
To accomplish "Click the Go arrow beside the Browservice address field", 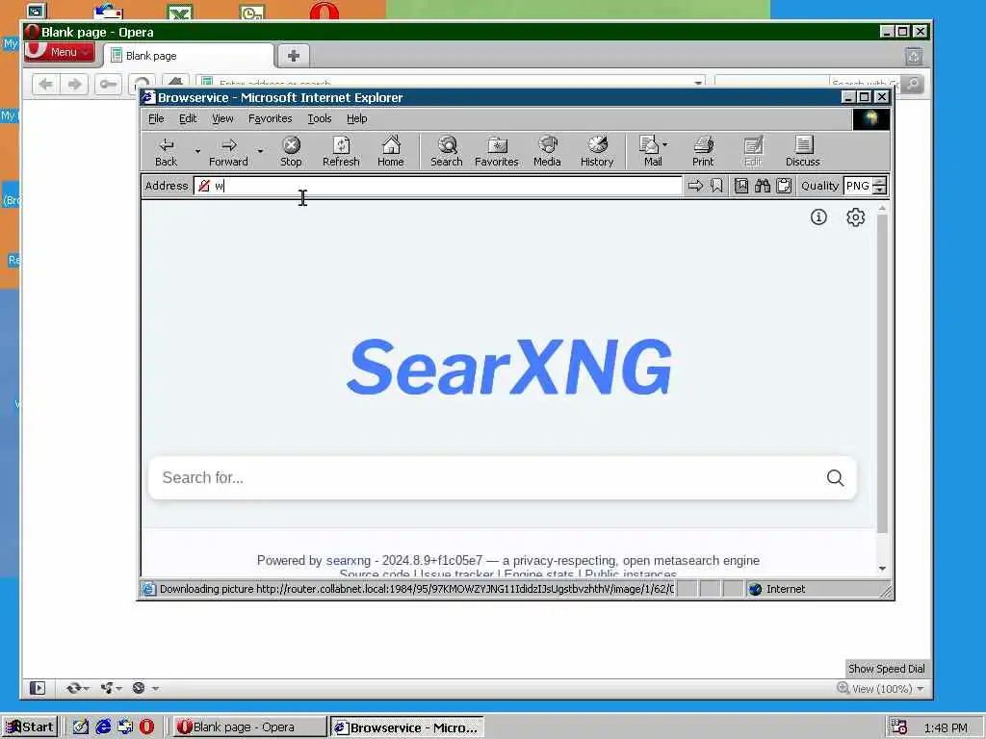I will 695,186.
